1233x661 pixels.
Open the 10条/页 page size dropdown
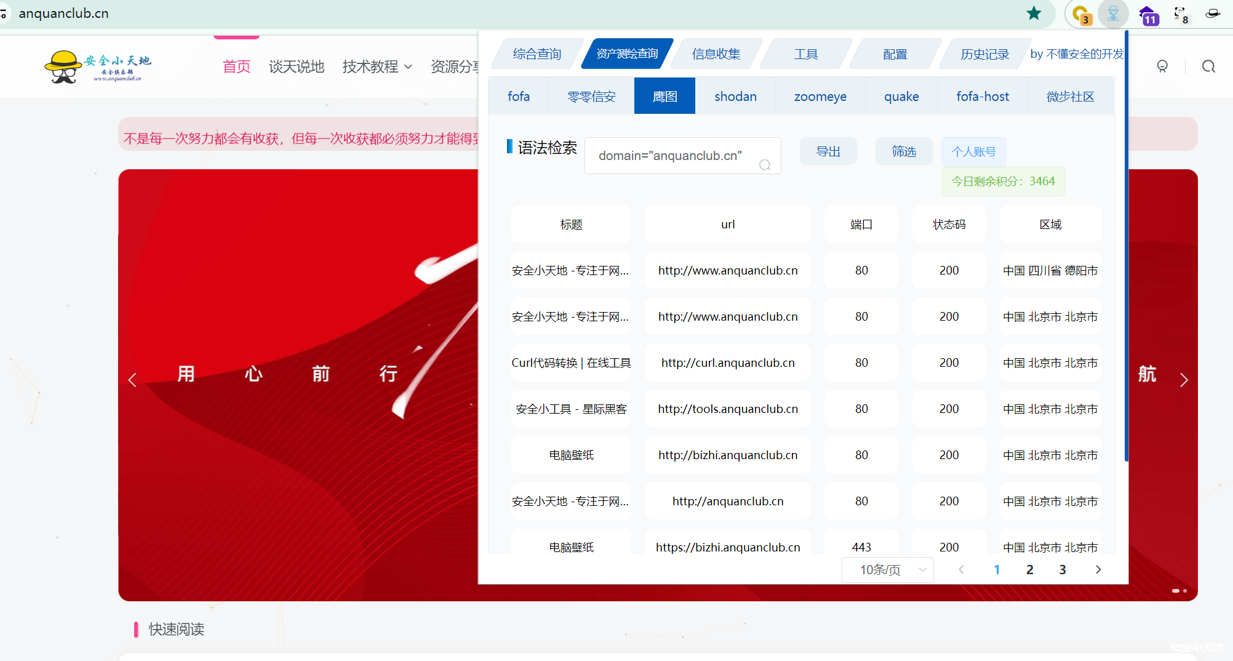pyautogui.click(x=887, y=569)
